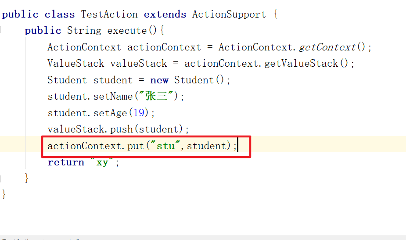Viewport: 406px width, 240px height.
Task: Click the fold end marker beside the method's closing brace
Action: point(1,178)
